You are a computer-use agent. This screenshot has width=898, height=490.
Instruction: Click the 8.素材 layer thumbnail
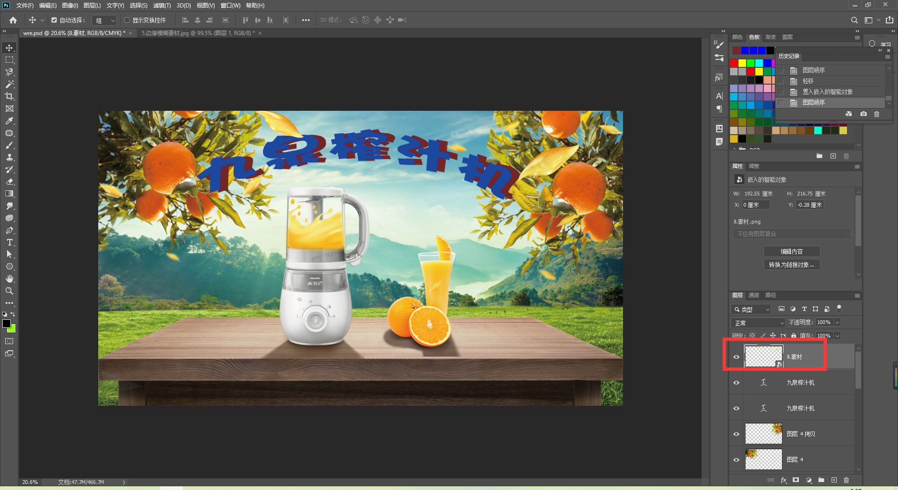[763, 357]
